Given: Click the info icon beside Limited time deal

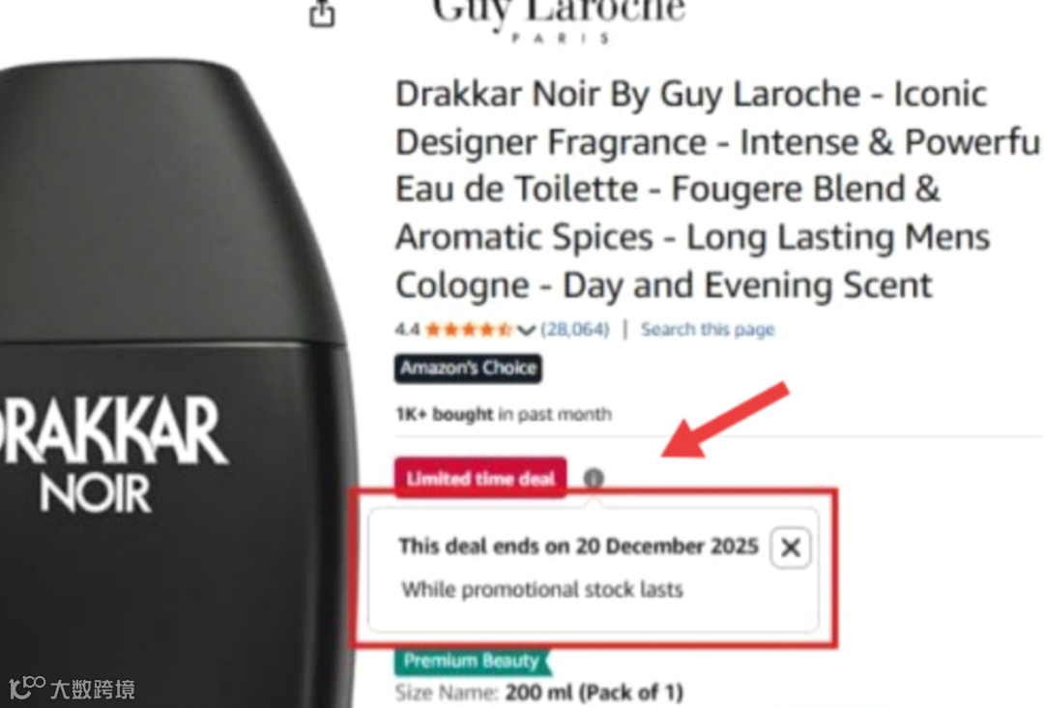Looking at the screenshot, I should (594, 478).
